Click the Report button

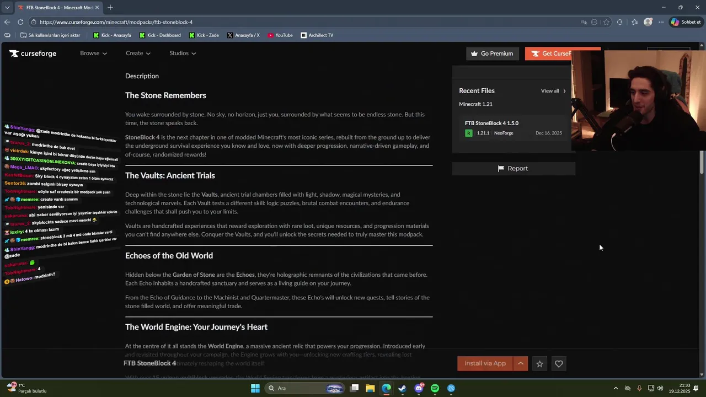pos(514,169)
